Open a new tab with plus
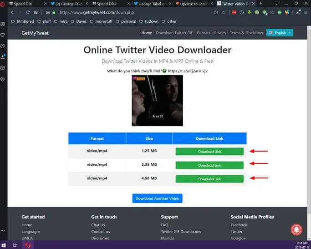This screenshot has height=249, width=311. (x=260, y=4)
